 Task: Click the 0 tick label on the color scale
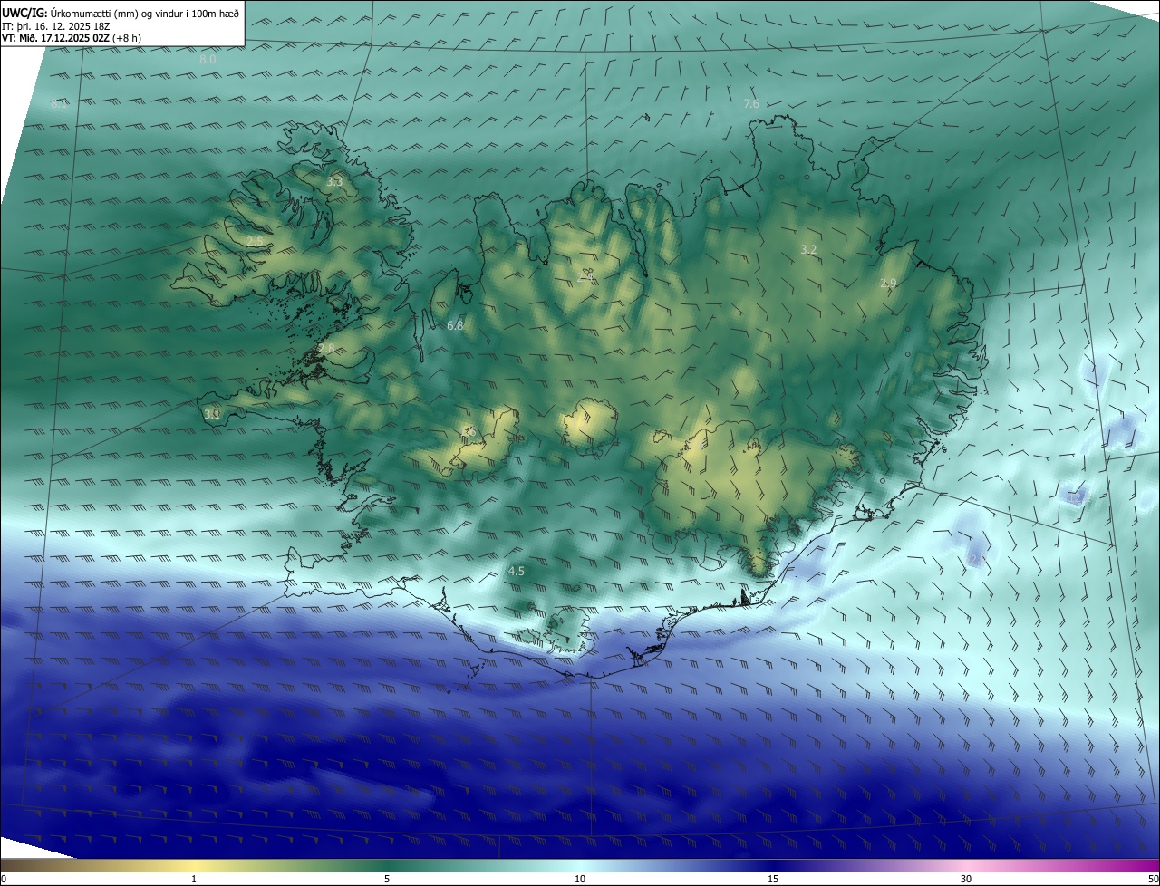(4, 879)
